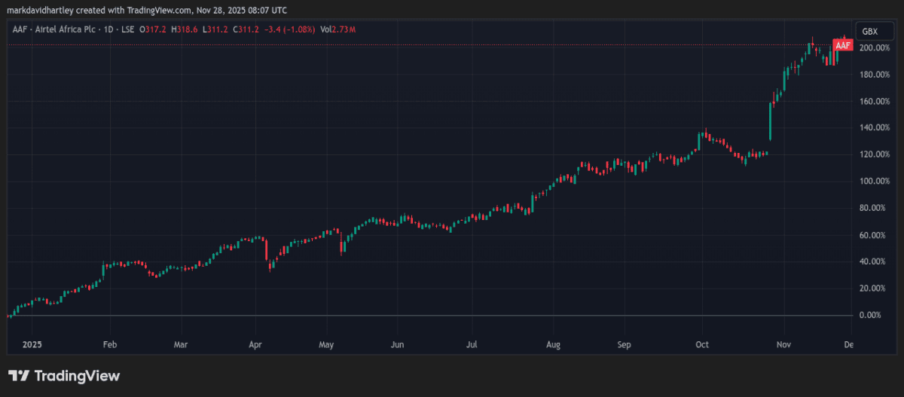Click the Aug marker on time axis
The width and height of the screenshot is (904, 397).
[x=552, y=344]
